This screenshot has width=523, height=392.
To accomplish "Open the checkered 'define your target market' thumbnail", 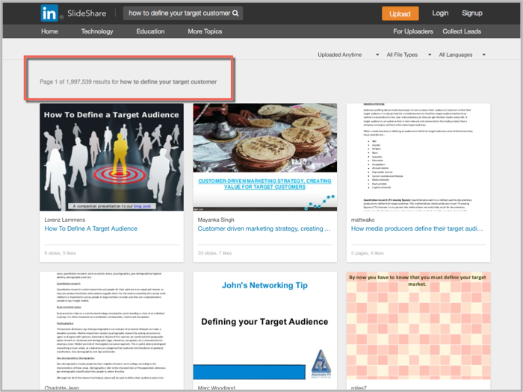I will click(418, 326).
